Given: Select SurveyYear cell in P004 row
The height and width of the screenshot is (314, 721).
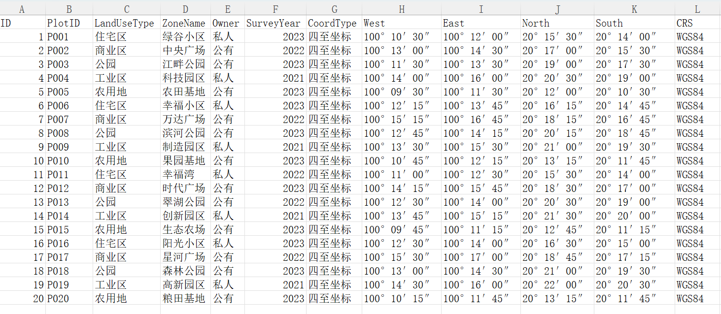Looking at the screenshot, I should 275,78.
